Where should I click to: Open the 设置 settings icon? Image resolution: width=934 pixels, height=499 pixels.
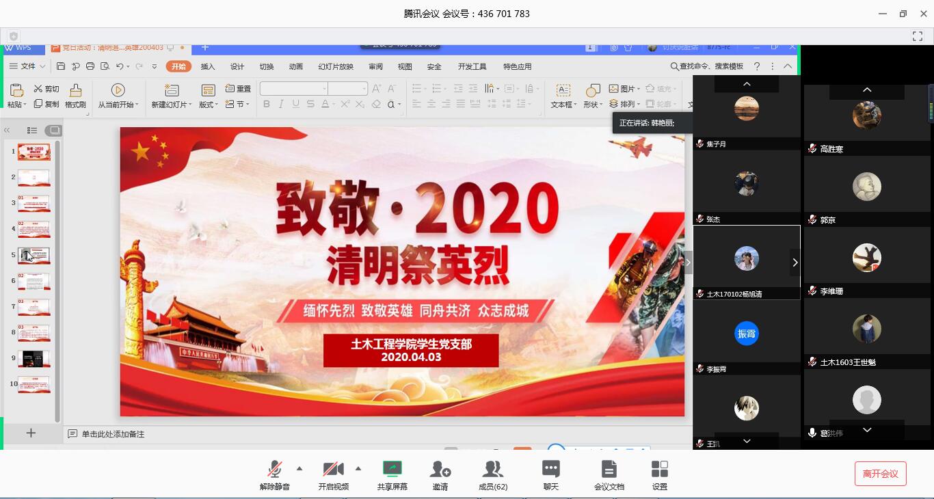coord(659,470)
